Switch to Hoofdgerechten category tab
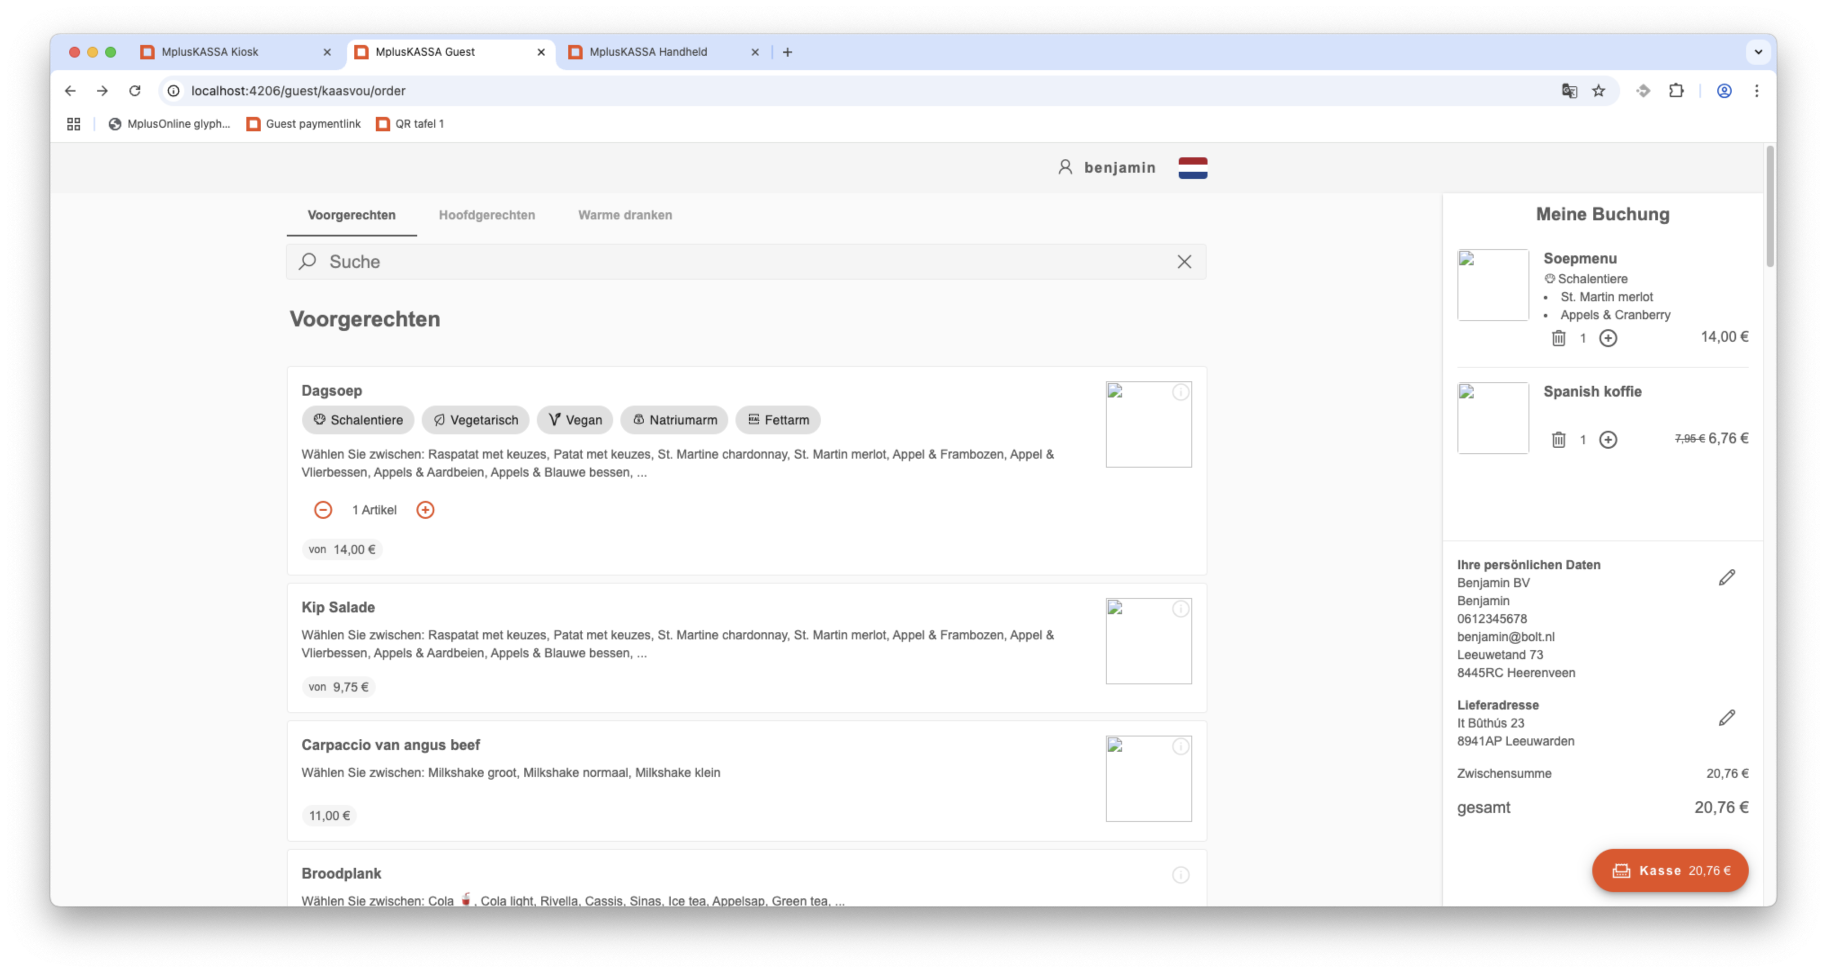The image size is (1827, 973). click(x=486, y=215)
